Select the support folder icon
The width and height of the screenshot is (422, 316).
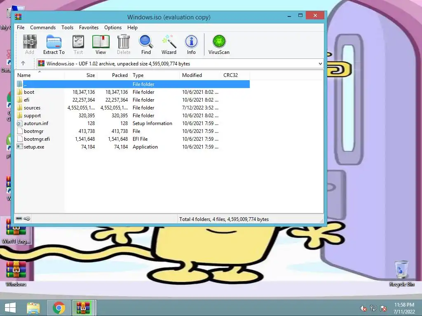point(19,115)
